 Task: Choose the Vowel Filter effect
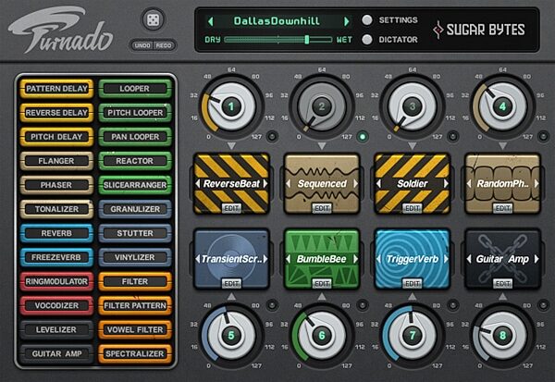click(135, 329)
